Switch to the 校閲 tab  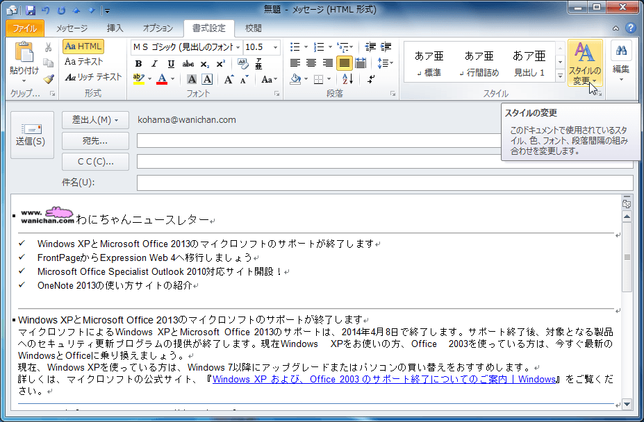253,28
